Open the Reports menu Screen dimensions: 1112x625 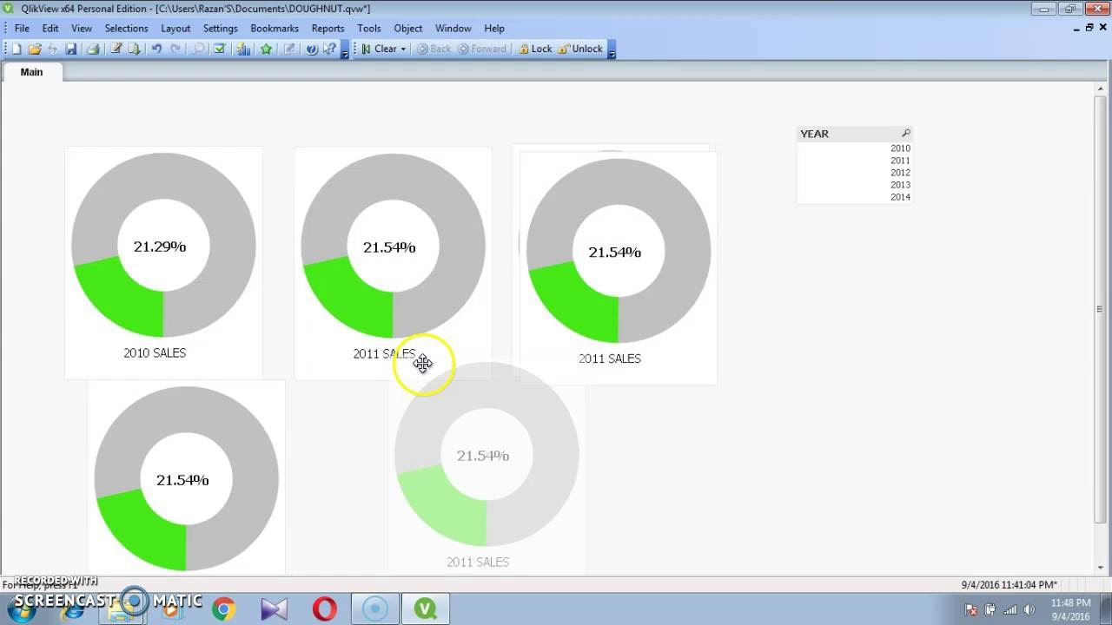tap(328, 28)
